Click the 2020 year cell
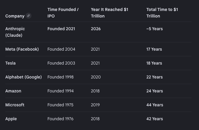Viewport: 199px width, 130px height. (x=96, y=77)
